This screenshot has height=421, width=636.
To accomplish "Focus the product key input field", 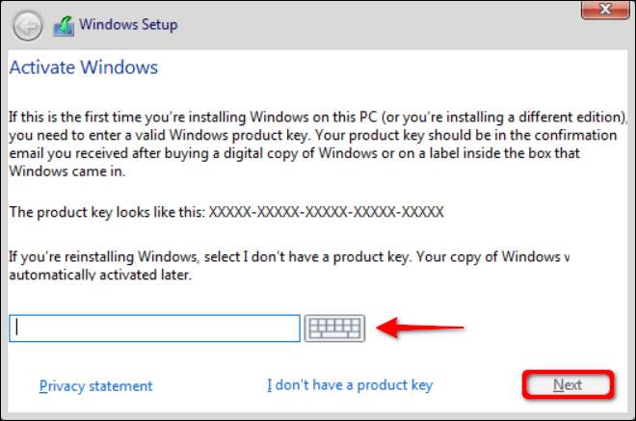I will (x=155, y=329).
